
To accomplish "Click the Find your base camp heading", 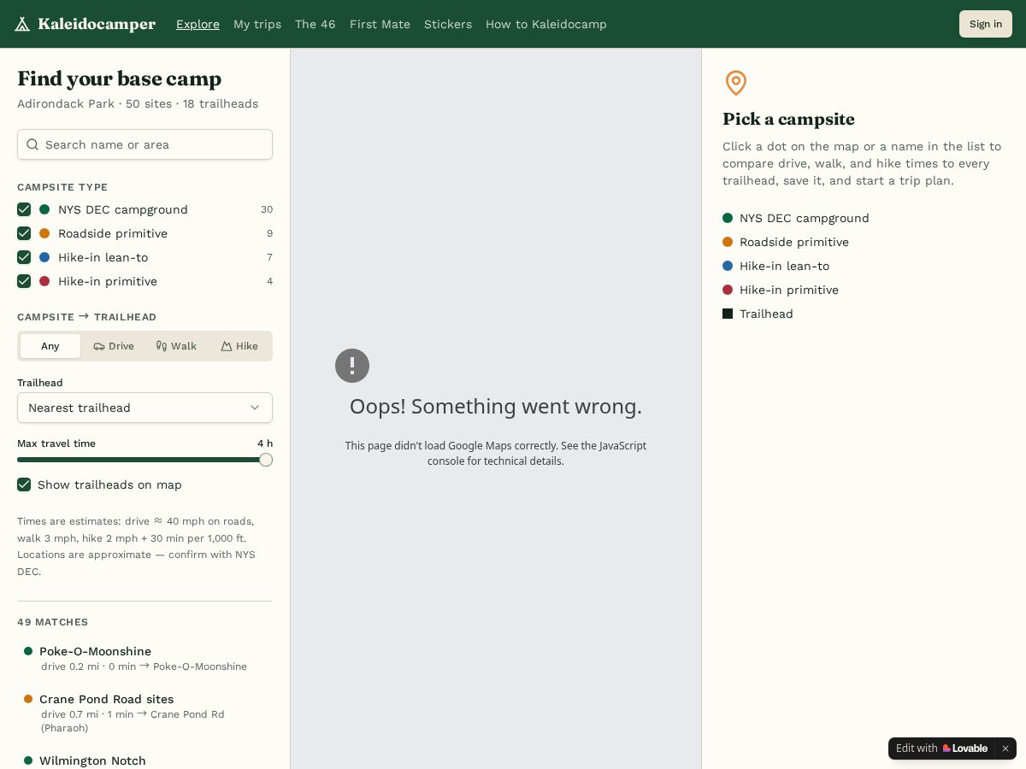I will point(120,79).
